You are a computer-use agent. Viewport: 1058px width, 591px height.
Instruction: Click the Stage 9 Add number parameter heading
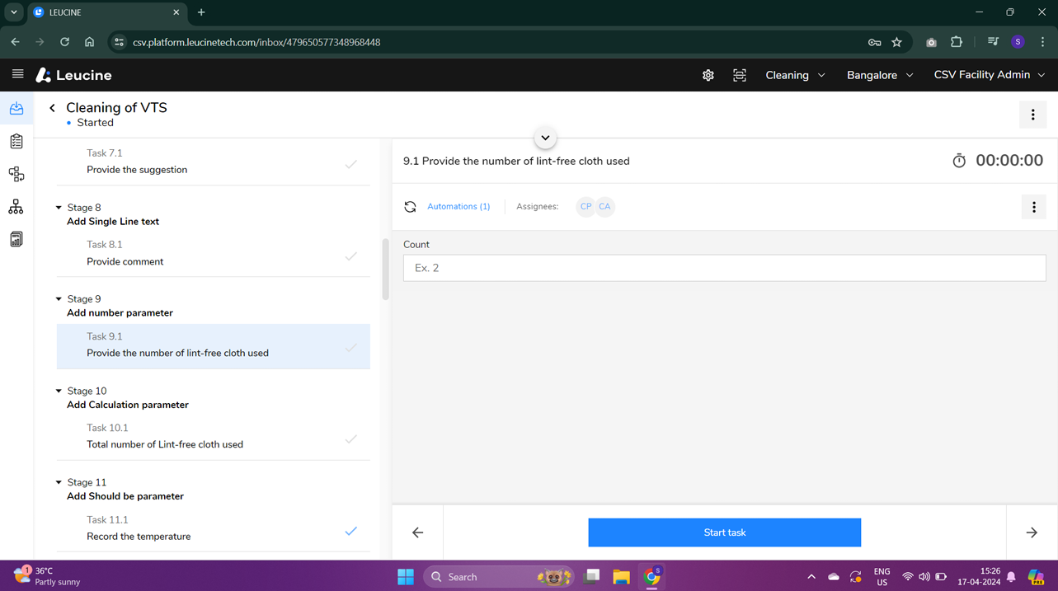120,313
